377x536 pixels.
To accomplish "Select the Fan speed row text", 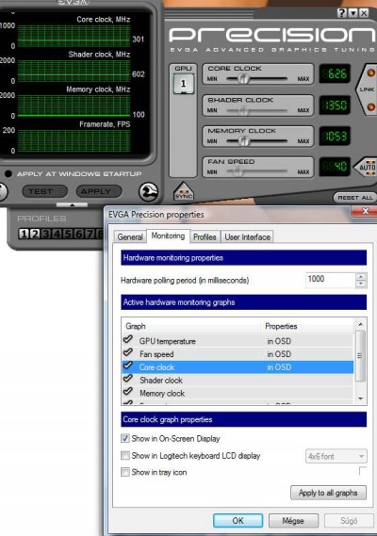I will [x=156, y=354].
